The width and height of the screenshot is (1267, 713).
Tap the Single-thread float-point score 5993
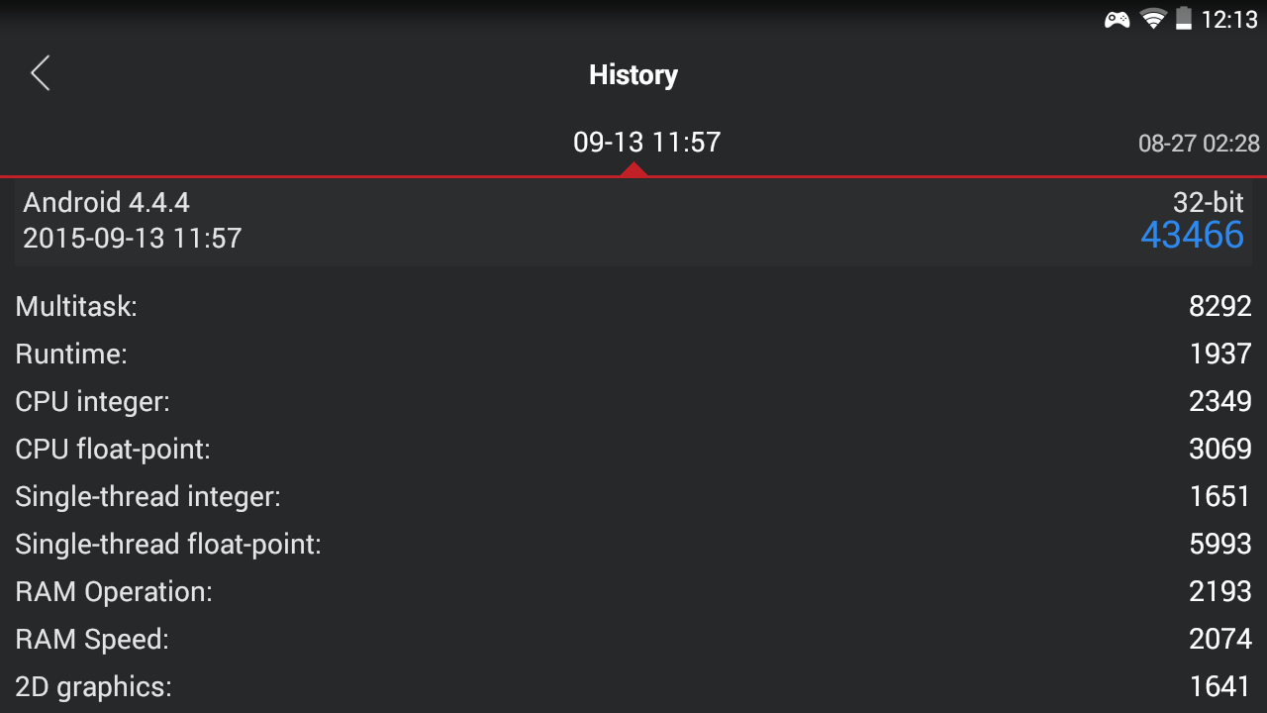1220,544
